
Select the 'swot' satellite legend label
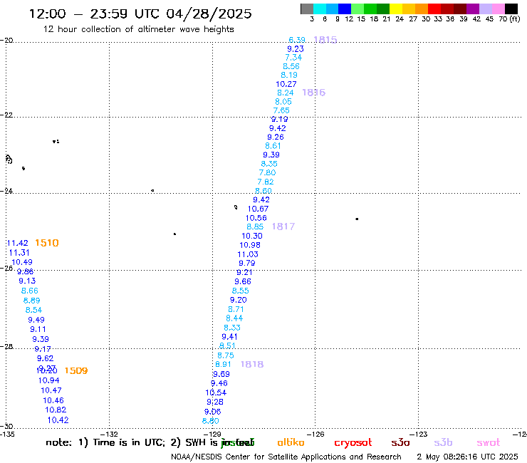[489, 442]
